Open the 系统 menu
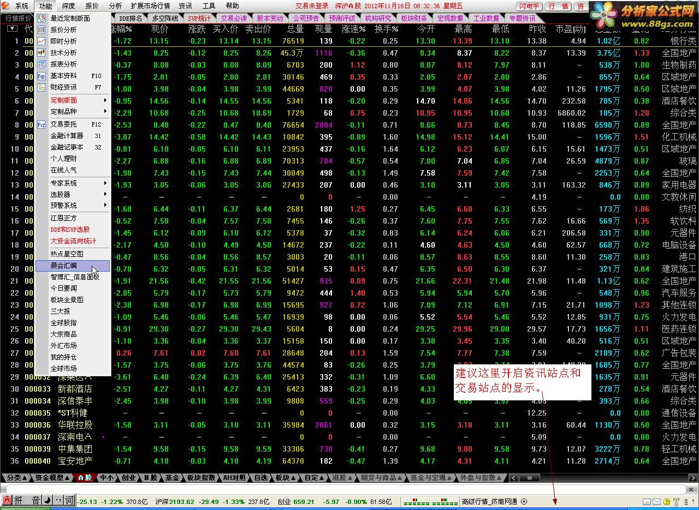The height and width of the screenshot is (510, 699). 22,6
